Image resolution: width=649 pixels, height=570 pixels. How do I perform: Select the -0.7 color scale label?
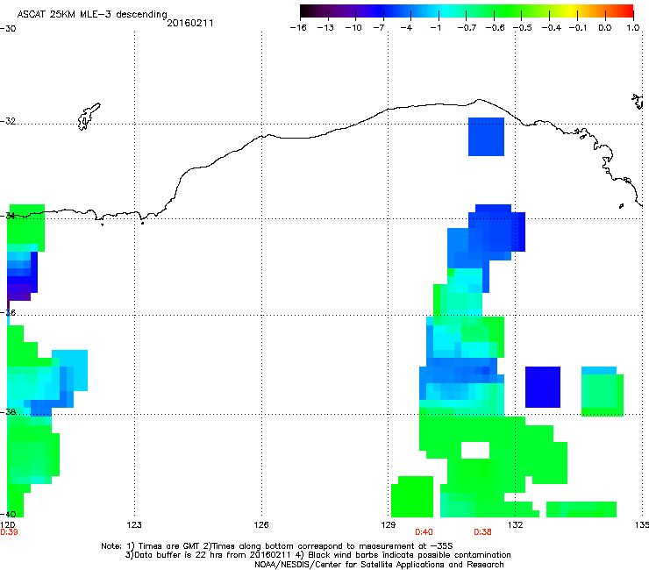coord(467,28)
